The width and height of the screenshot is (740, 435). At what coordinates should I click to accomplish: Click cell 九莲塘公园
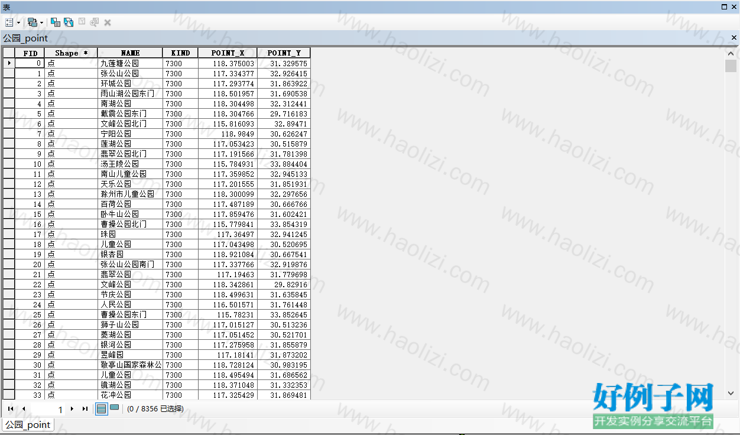point(130,63)
